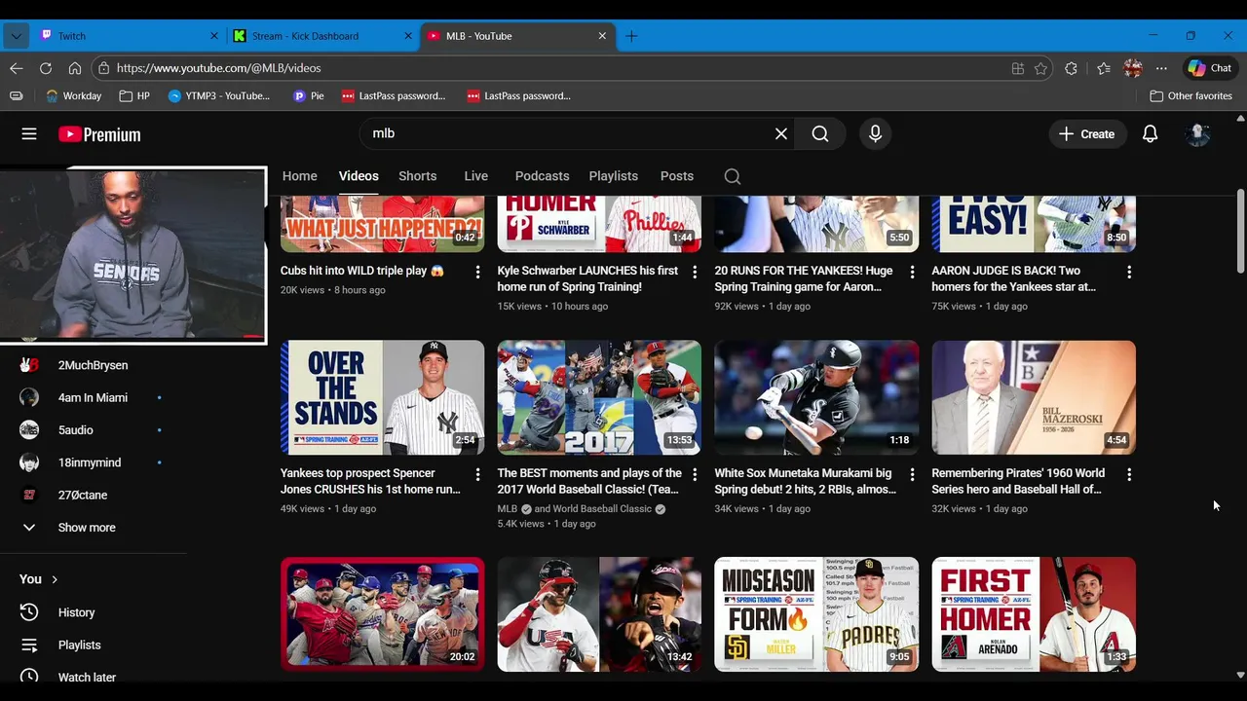
Task: Start voice search with the microphone icon
Action: [875, 134]
